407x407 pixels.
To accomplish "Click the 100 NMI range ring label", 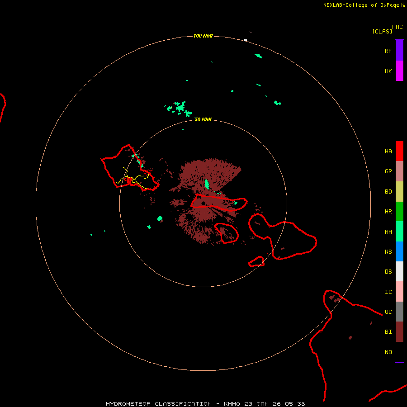I will click(203, 36).
